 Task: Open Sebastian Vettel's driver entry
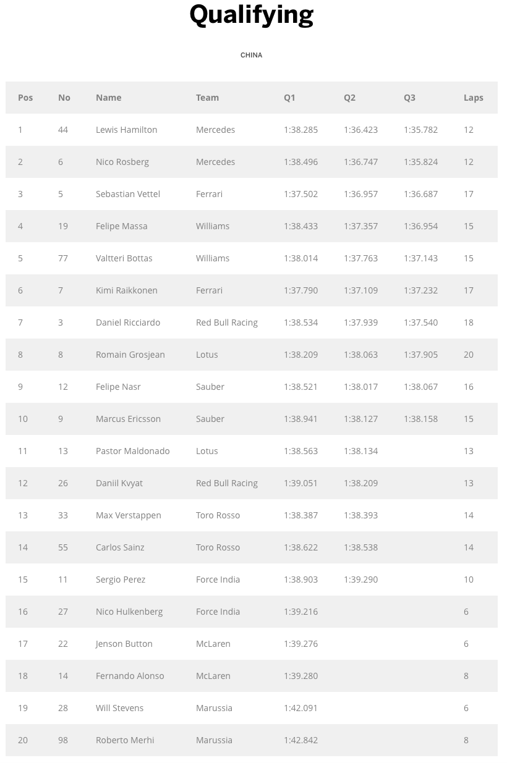(x=127, y=194)
